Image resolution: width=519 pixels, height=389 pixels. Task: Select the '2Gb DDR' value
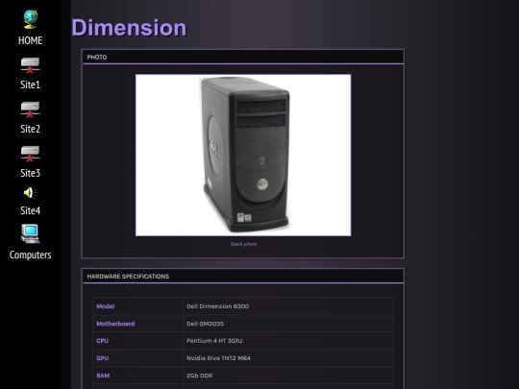(x=199, y=376)
